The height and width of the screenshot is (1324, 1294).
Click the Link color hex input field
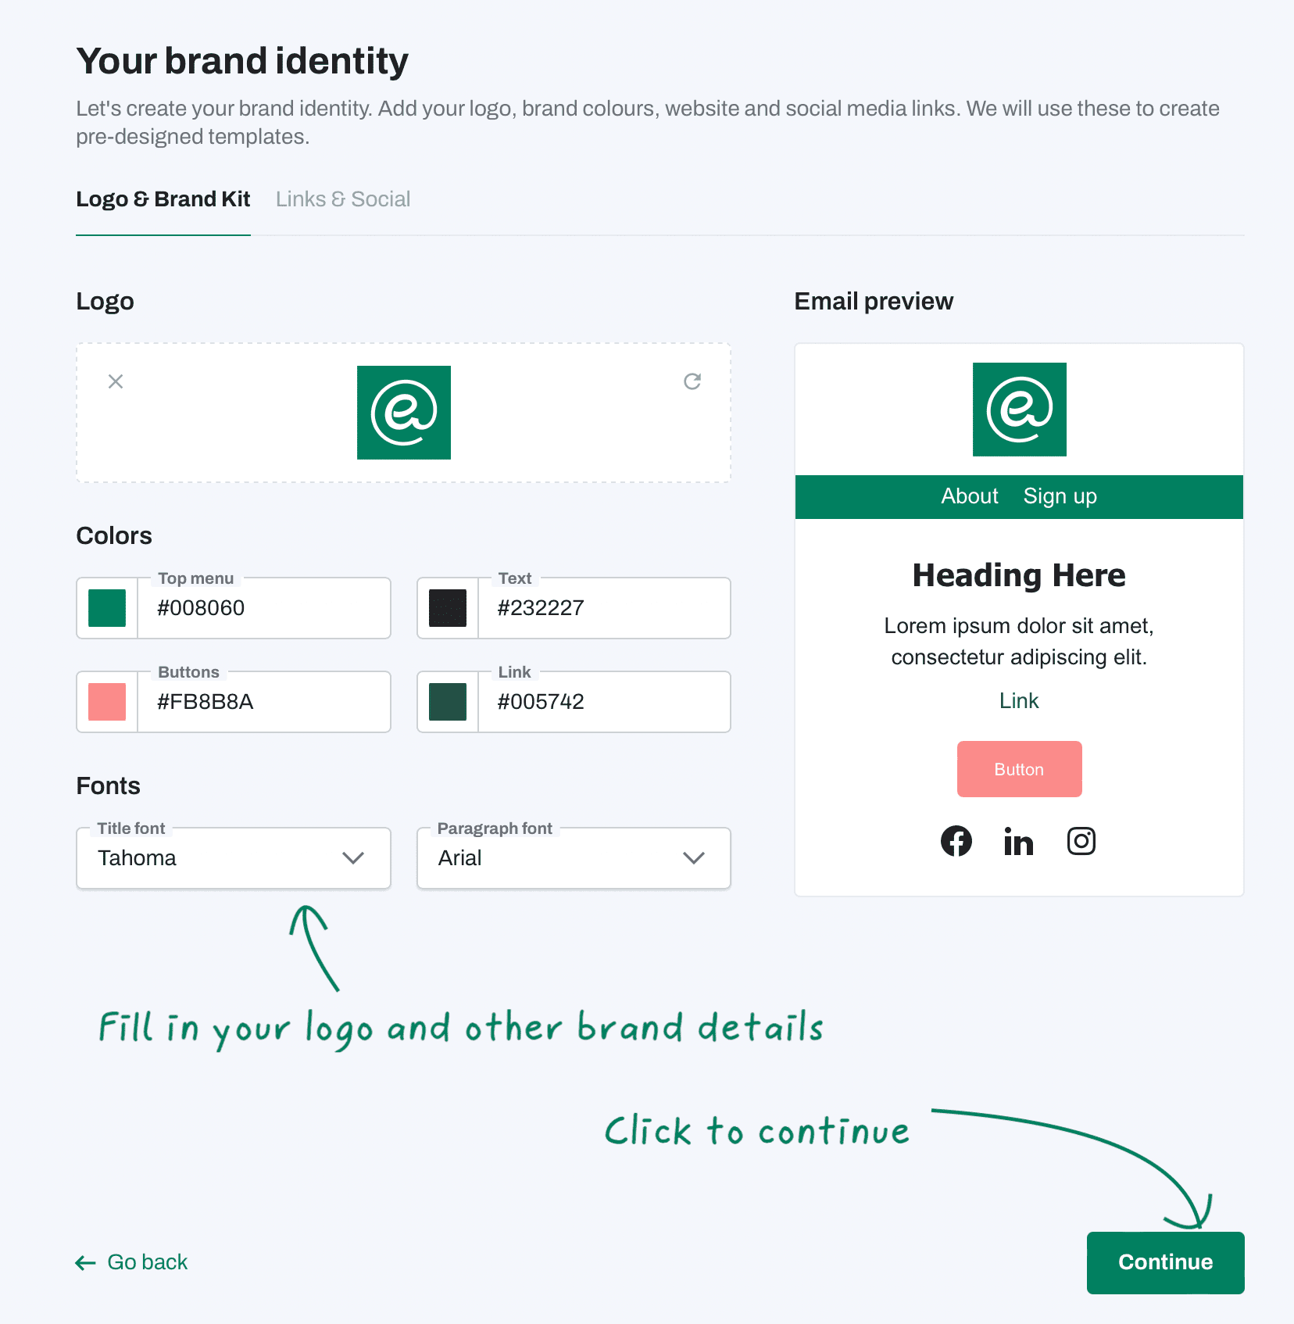pyautogui.click(x=604, y=702)
